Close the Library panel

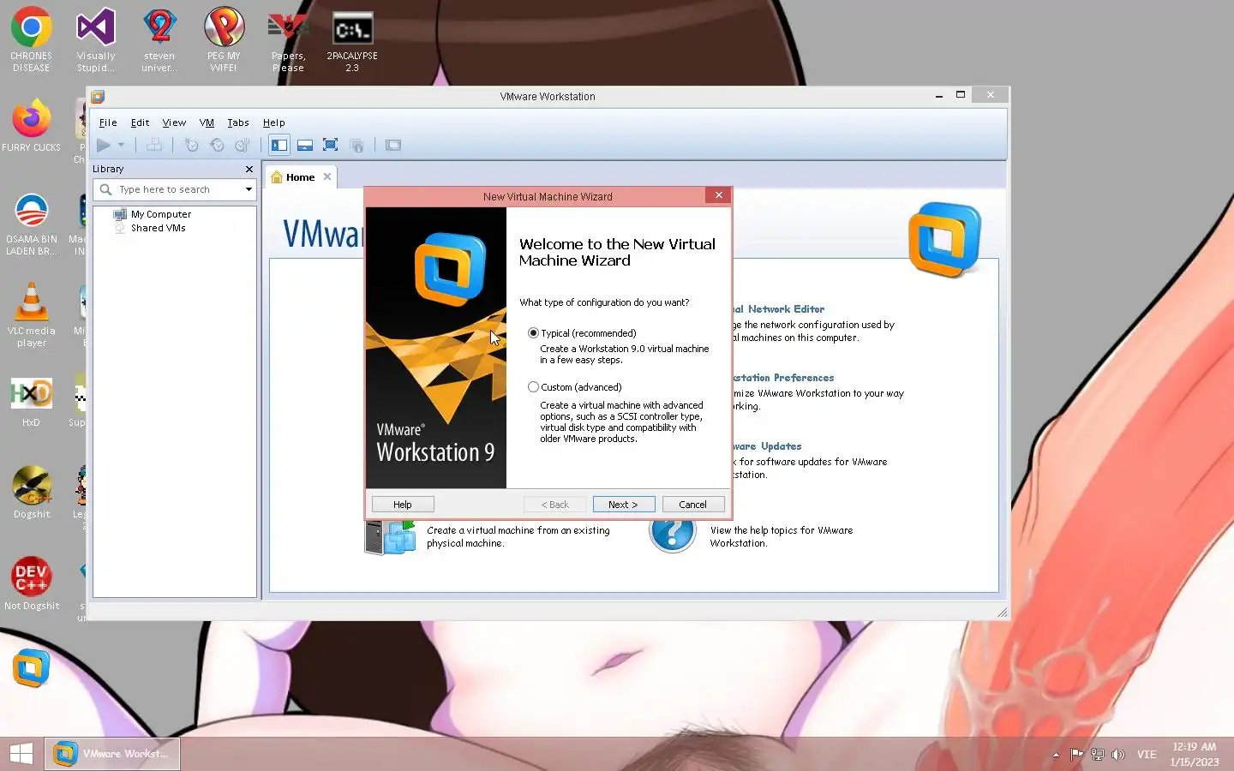click(249, 170)
